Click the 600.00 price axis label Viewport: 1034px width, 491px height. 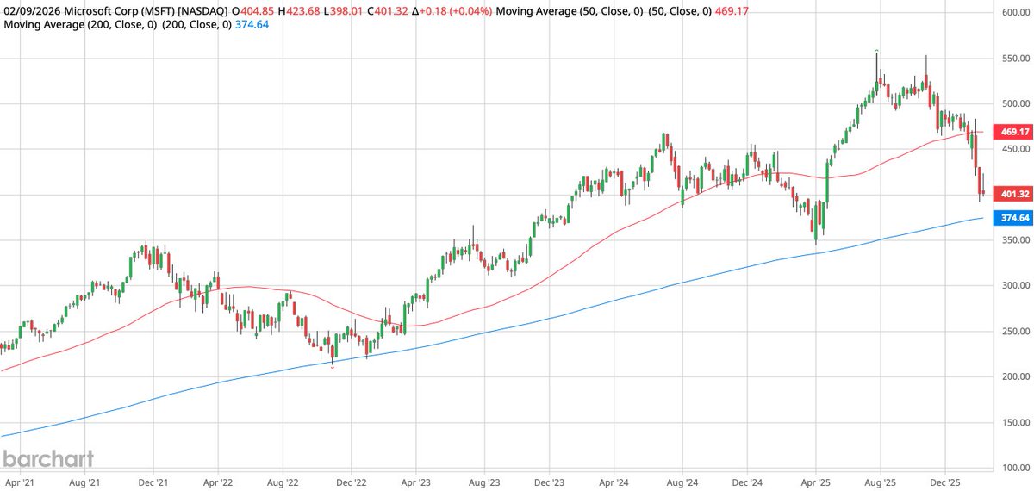tap(1016, 13)
